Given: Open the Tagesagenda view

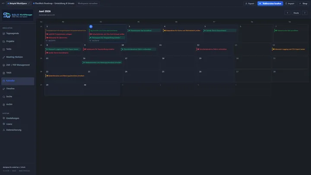Looking at the screenshot, I should pyautogui.click(x=18, y=34).
